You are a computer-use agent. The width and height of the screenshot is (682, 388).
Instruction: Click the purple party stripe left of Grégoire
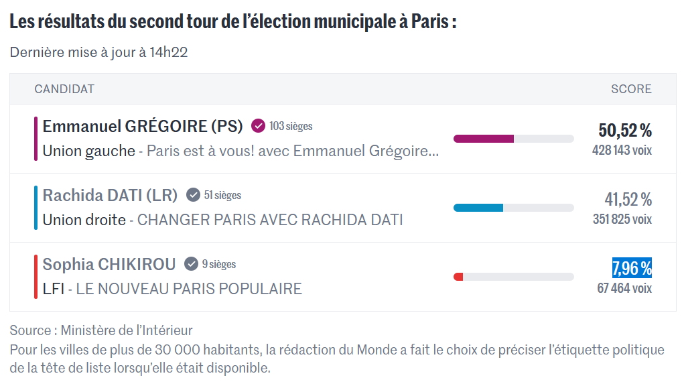coord(36,139)
